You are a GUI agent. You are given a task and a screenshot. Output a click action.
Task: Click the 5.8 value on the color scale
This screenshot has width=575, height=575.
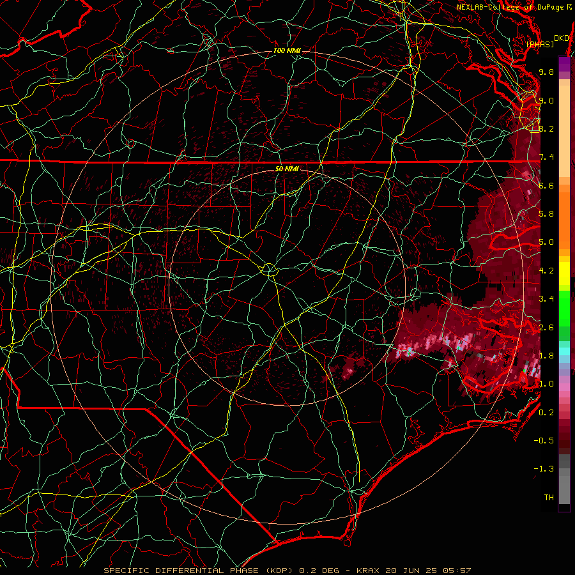[x=546, y=214]
